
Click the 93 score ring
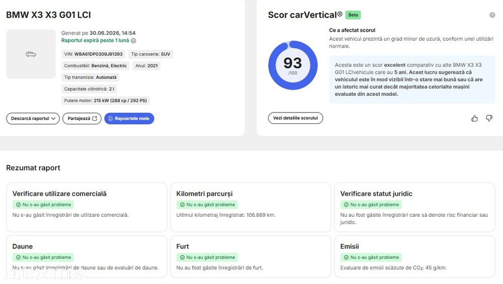293,65
